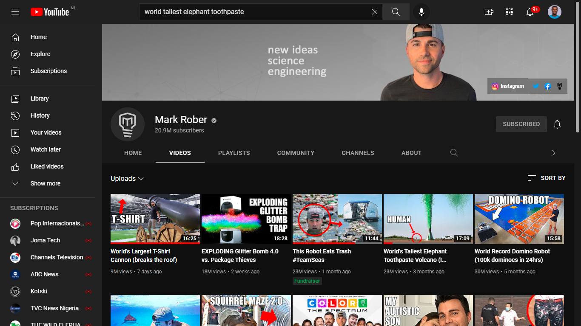
Task: Click the Mark Rober channel avatar
Action: coord(128,124)
